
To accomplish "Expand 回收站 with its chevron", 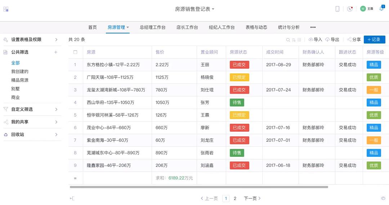I will [56, 135].
